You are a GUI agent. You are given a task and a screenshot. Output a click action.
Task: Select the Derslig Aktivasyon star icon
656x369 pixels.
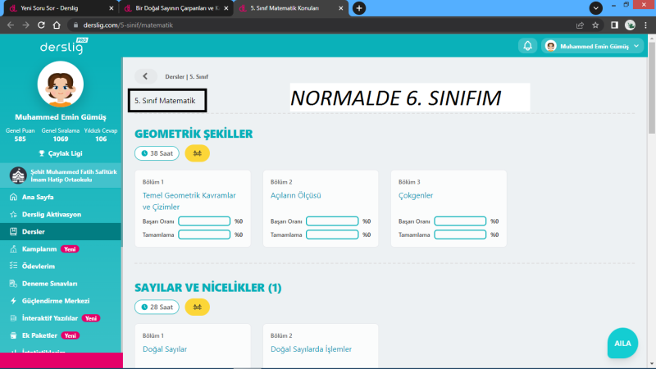point(13,214)
